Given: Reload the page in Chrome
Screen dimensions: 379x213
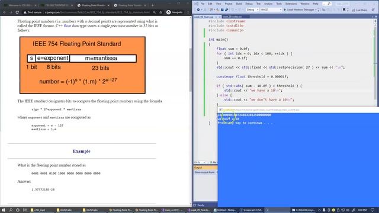Looking at the screenshot, I should click(x=17, y=12).
